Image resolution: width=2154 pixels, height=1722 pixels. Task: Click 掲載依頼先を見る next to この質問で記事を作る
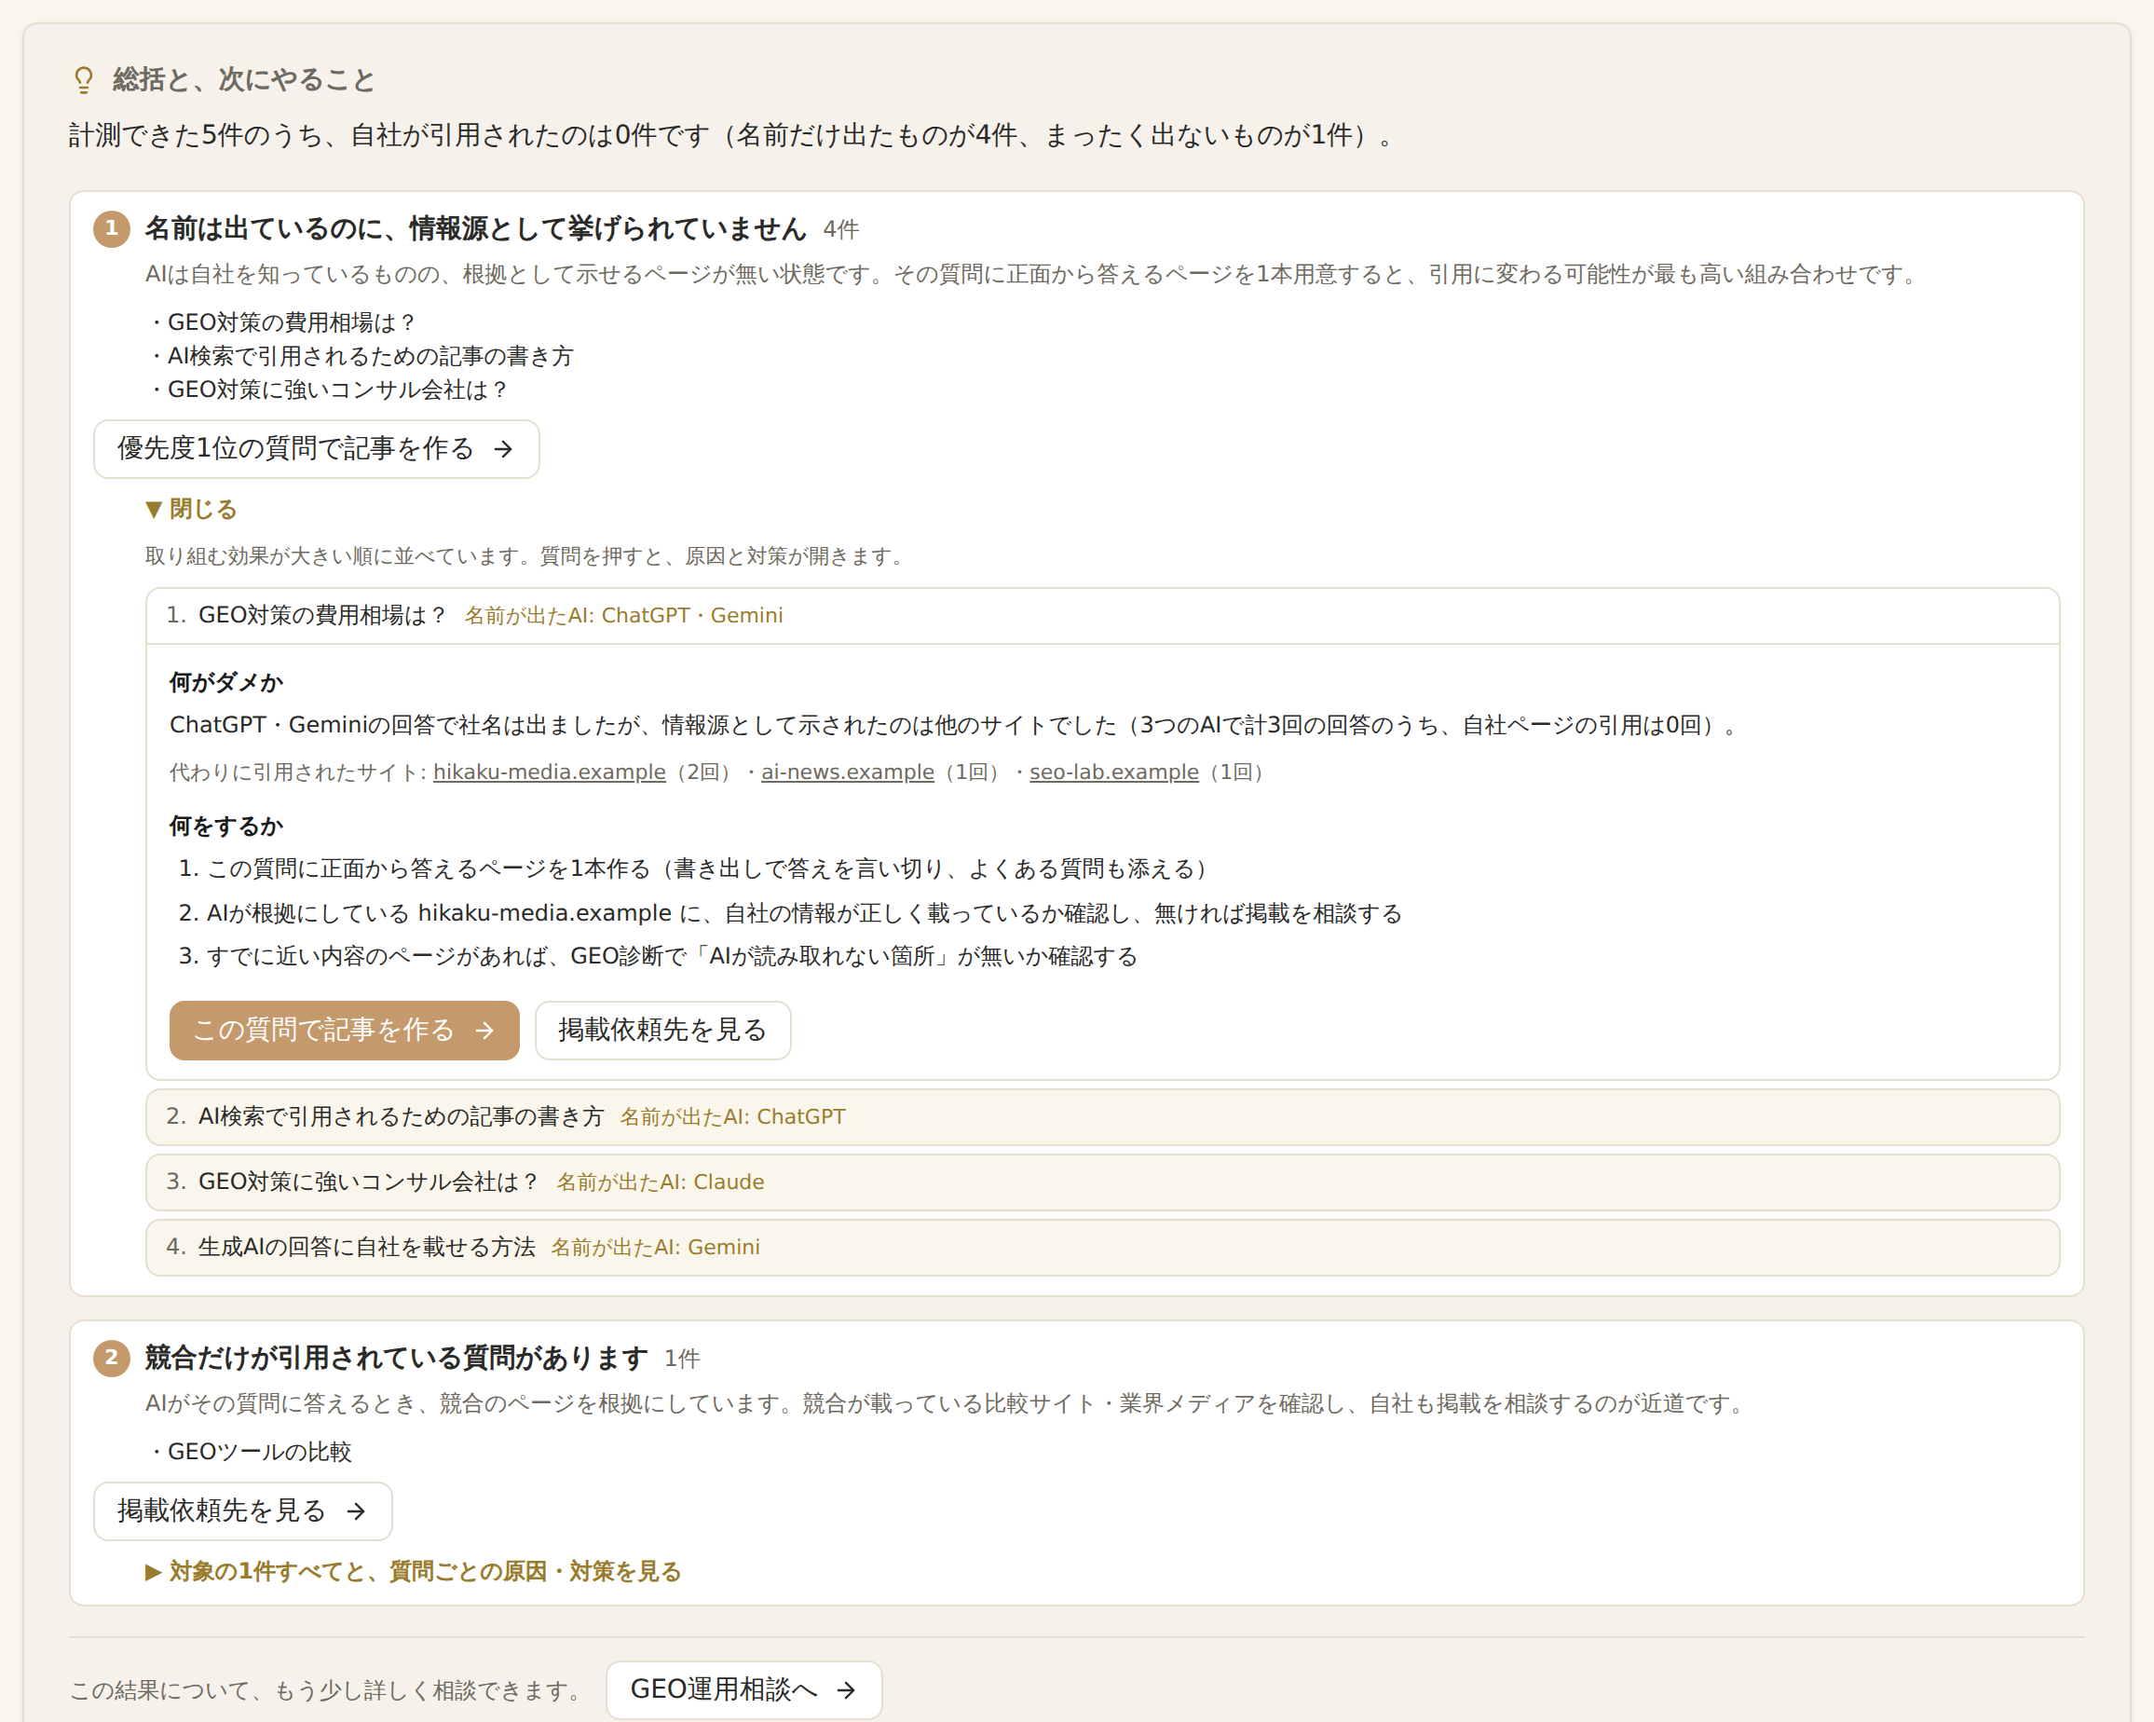tap(662, 1031)
